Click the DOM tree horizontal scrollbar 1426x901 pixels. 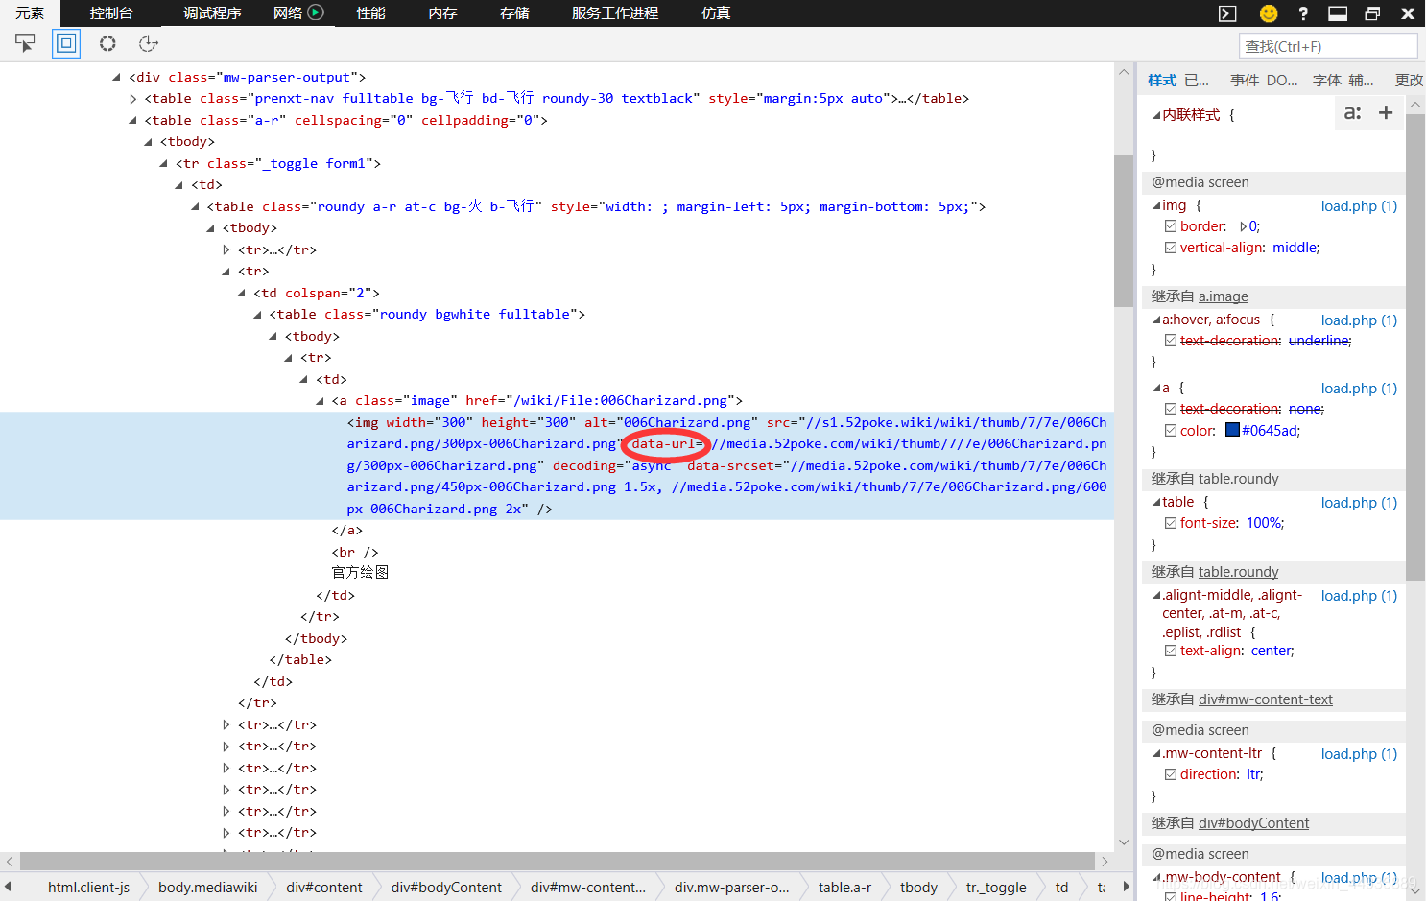click(x=558, y=861)
